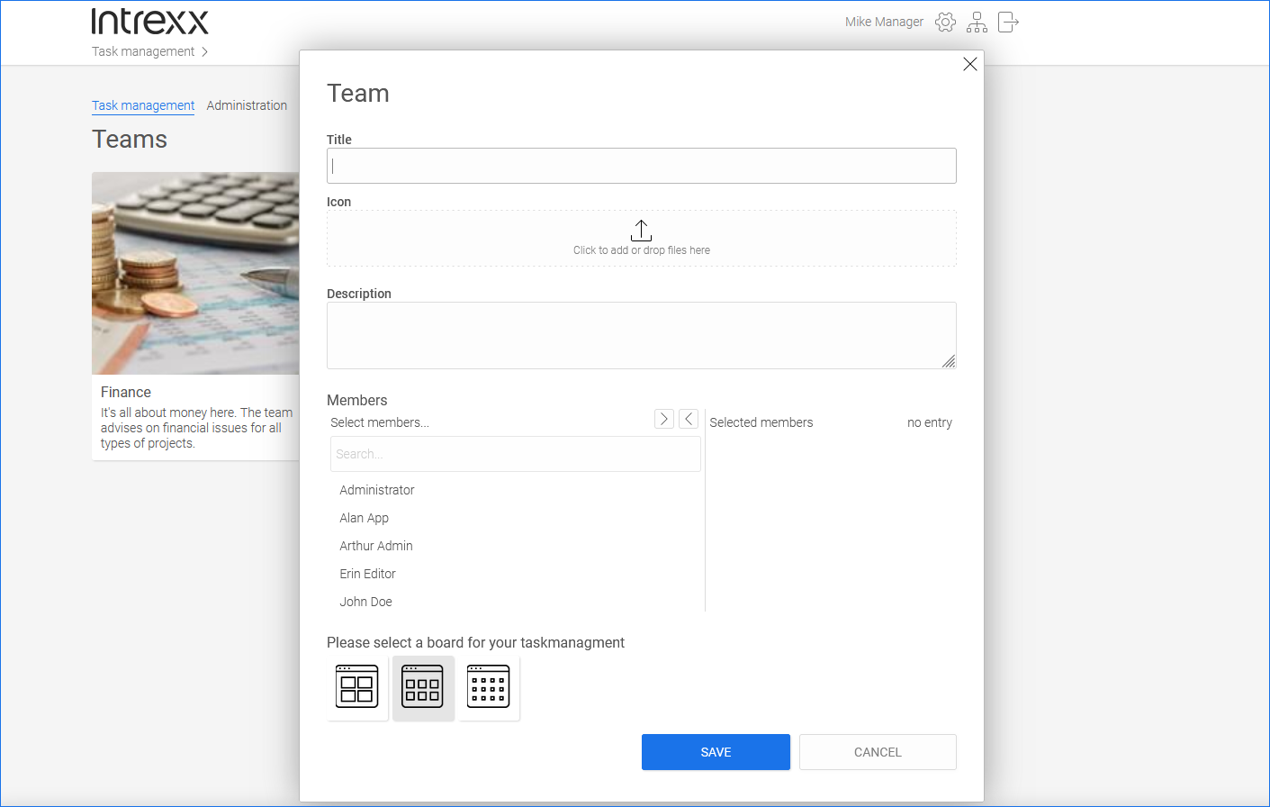Image resolution: width=1270 pixels, height=807 pixels.
Task: Click the Task management breadcrumb text
Action: [x=143, y=51]
